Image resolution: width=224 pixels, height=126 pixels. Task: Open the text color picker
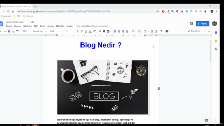click(90, 31)
